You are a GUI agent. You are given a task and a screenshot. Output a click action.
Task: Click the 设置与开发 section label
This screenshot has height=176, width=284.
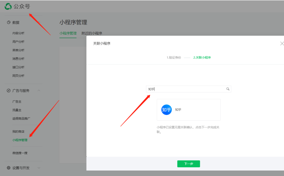click(21, 168)
